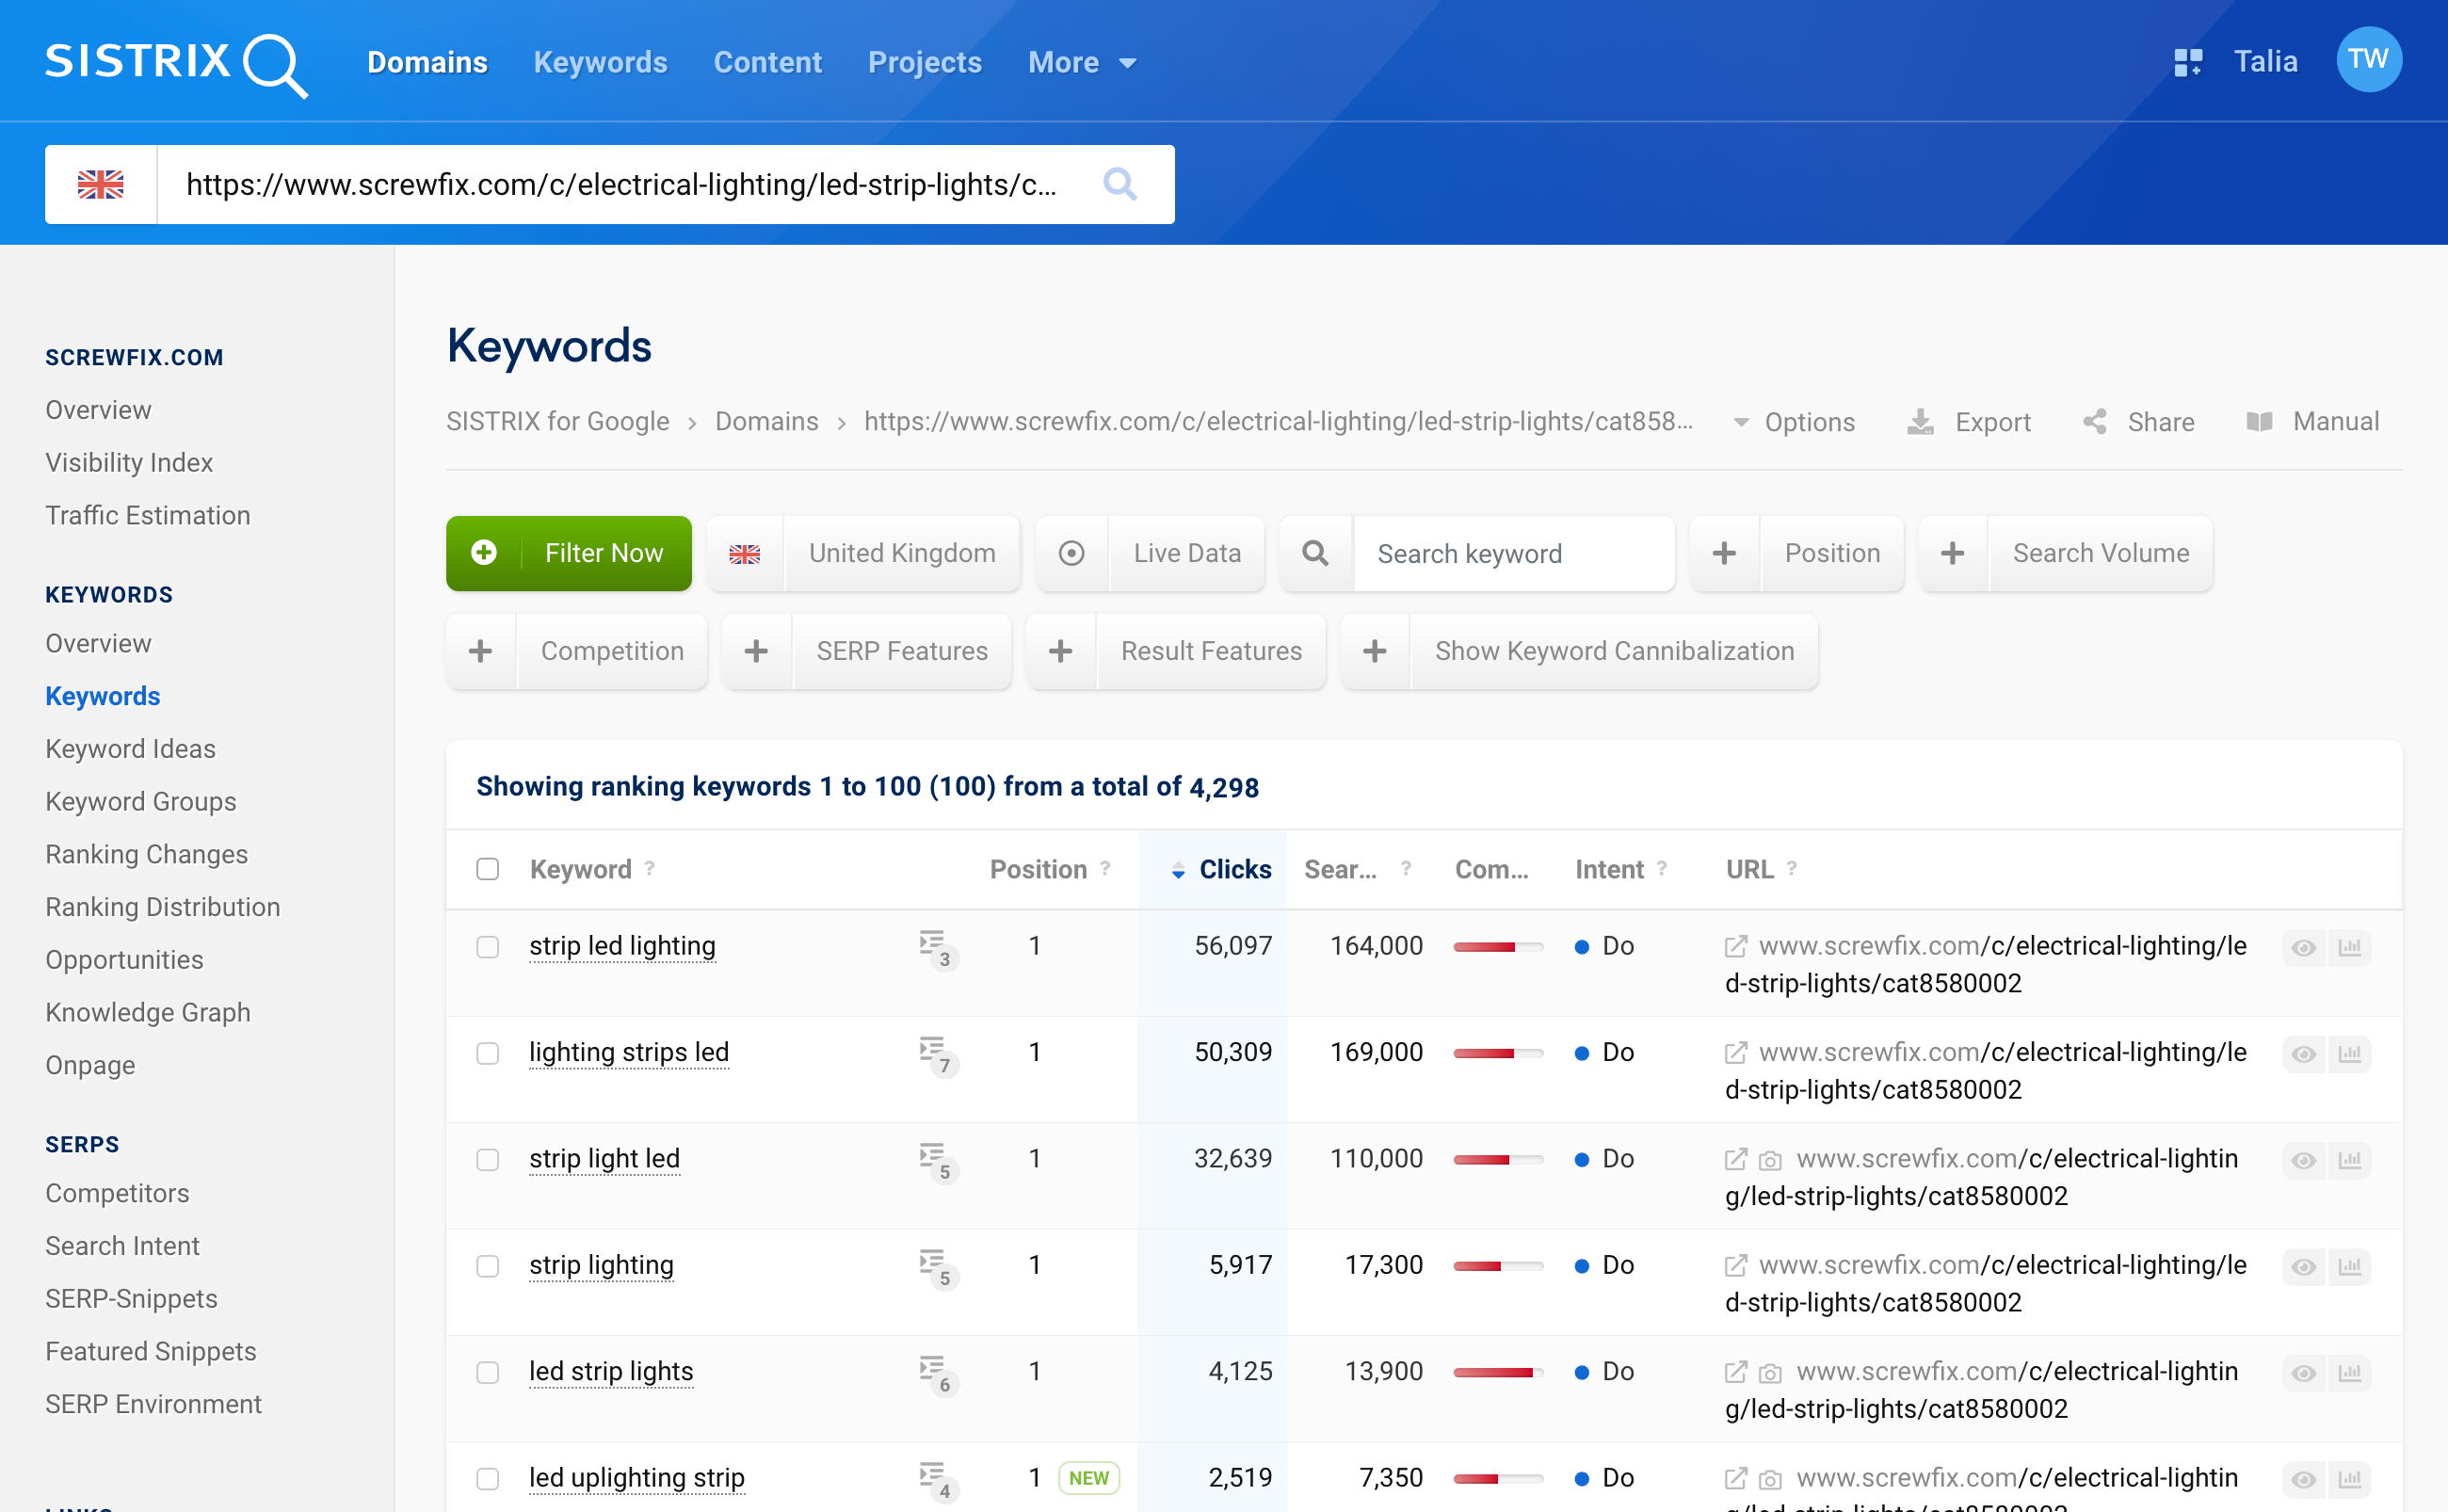Click the plus icon on Search Volume filter

[1953, 553]
